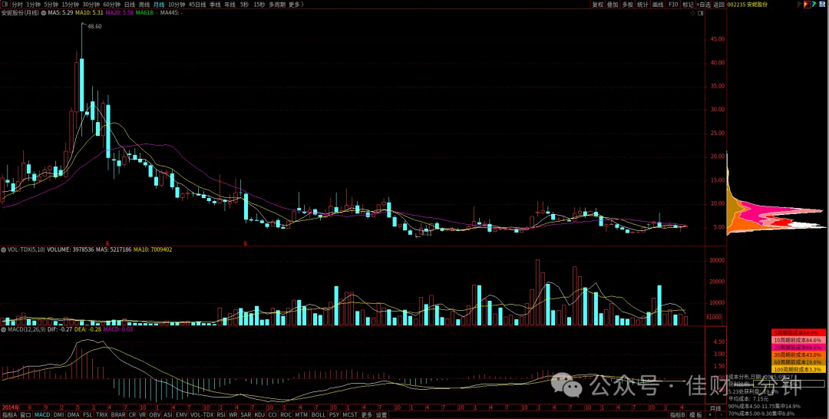Select the 45日线 period
The image size is (829, 419).
(197, 5)
